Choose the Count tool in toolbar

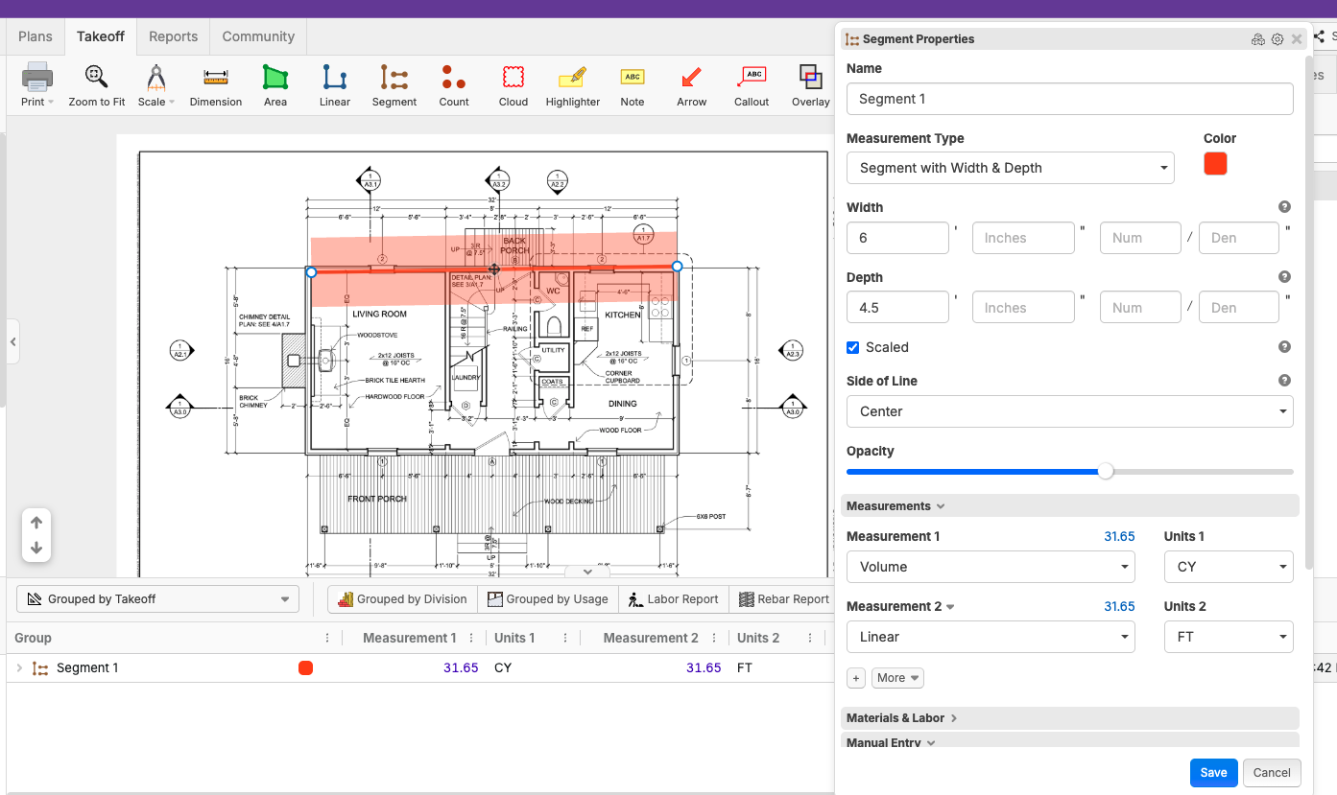(x=454, y=85)
